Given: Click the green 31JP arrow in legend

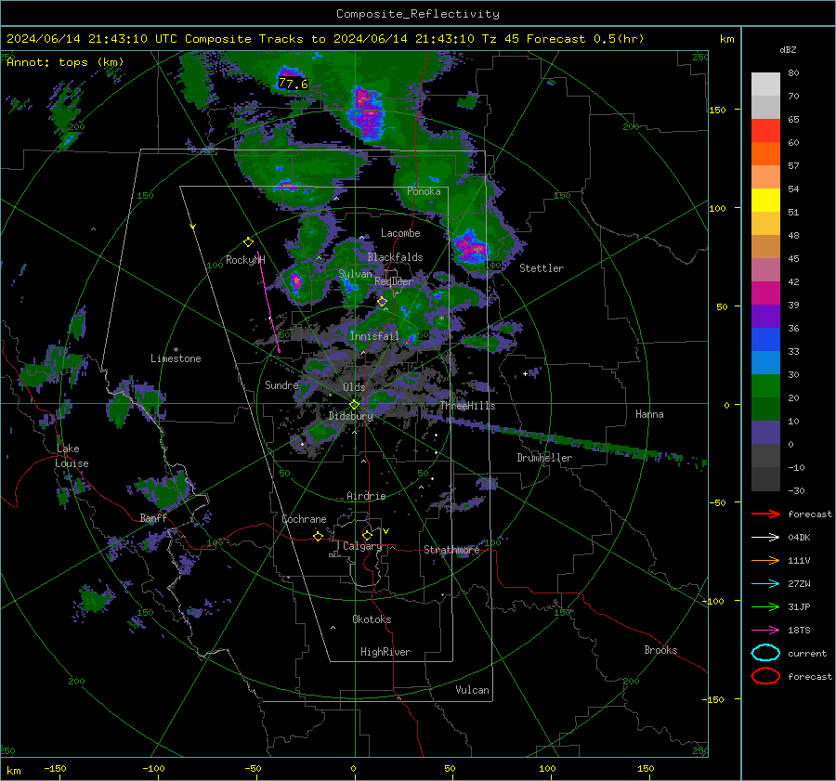Looking at the screenshot, I should pyautogui.click(x=765, y=606).
